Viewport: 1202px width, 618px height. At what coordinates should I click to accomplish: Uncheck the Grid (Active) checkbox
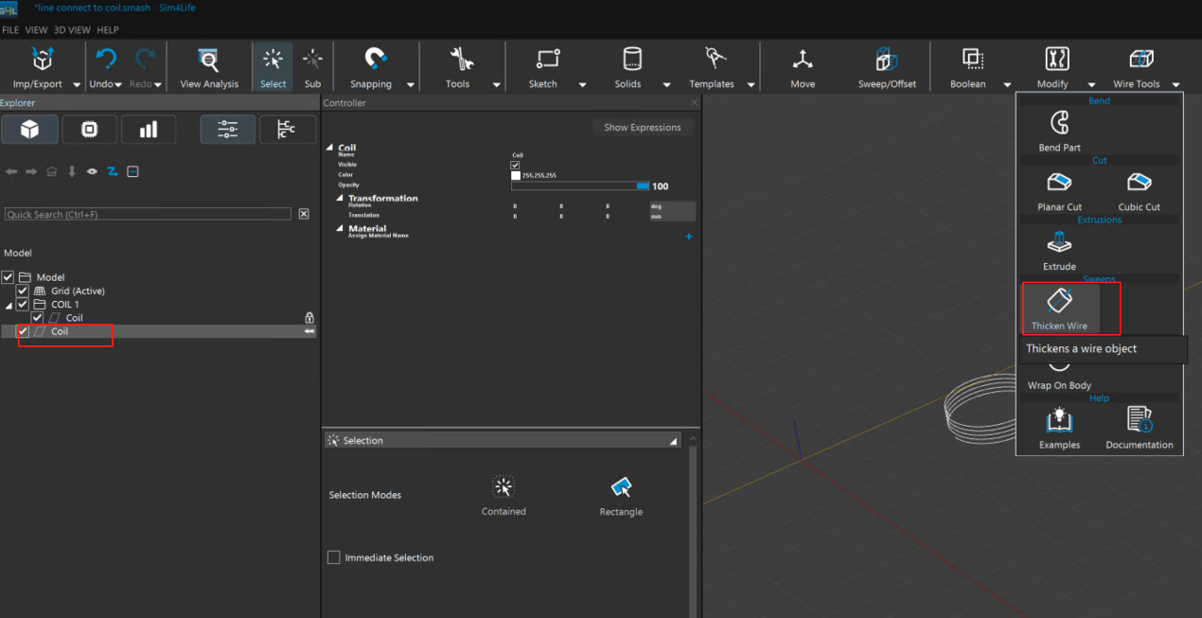[23, 291]
